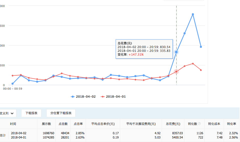Click the 平均点击单价(元) column header

103,124
